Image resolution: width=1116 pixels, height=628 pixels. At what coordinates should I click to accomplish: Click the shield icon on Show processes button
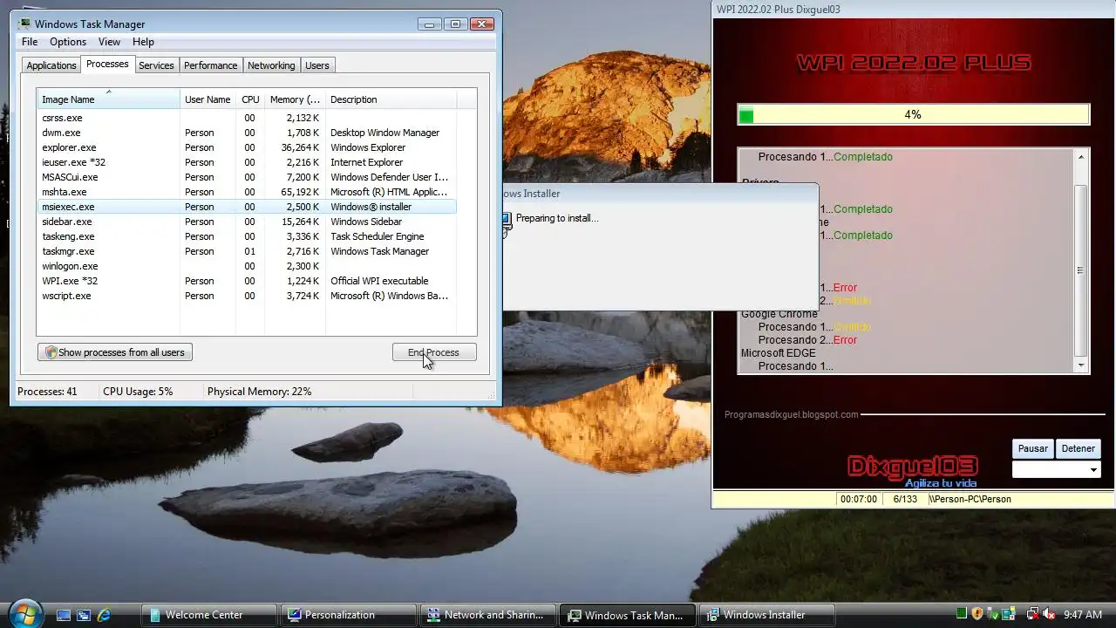[51, 352]
